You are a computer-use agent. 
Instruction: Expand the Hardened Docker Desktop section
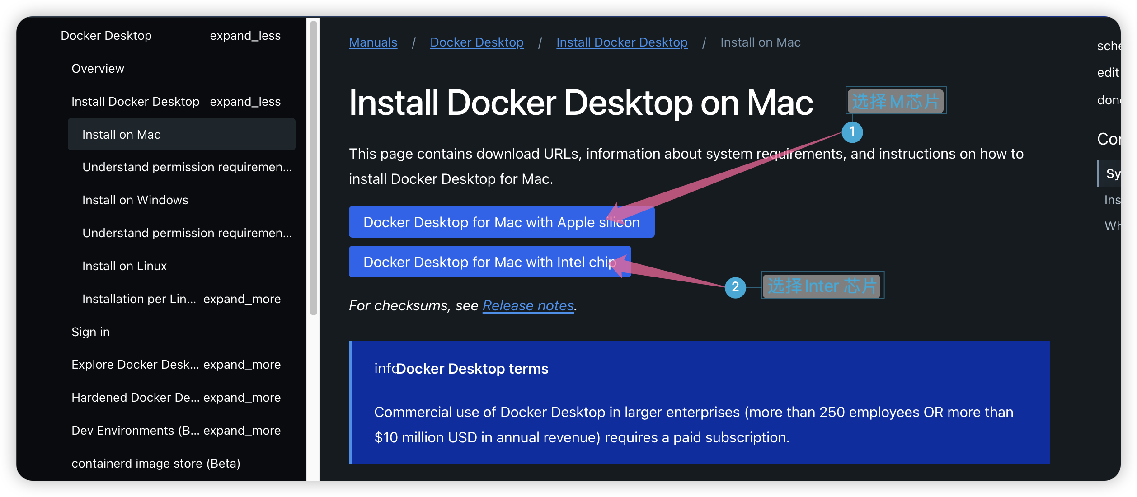pyautogui.click(x=242, y=397)
